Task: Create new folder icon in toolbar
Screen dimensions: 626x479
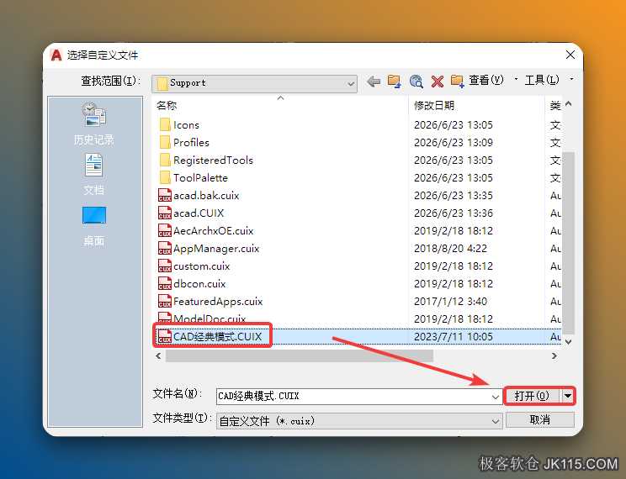Action: tap(457, 81)
